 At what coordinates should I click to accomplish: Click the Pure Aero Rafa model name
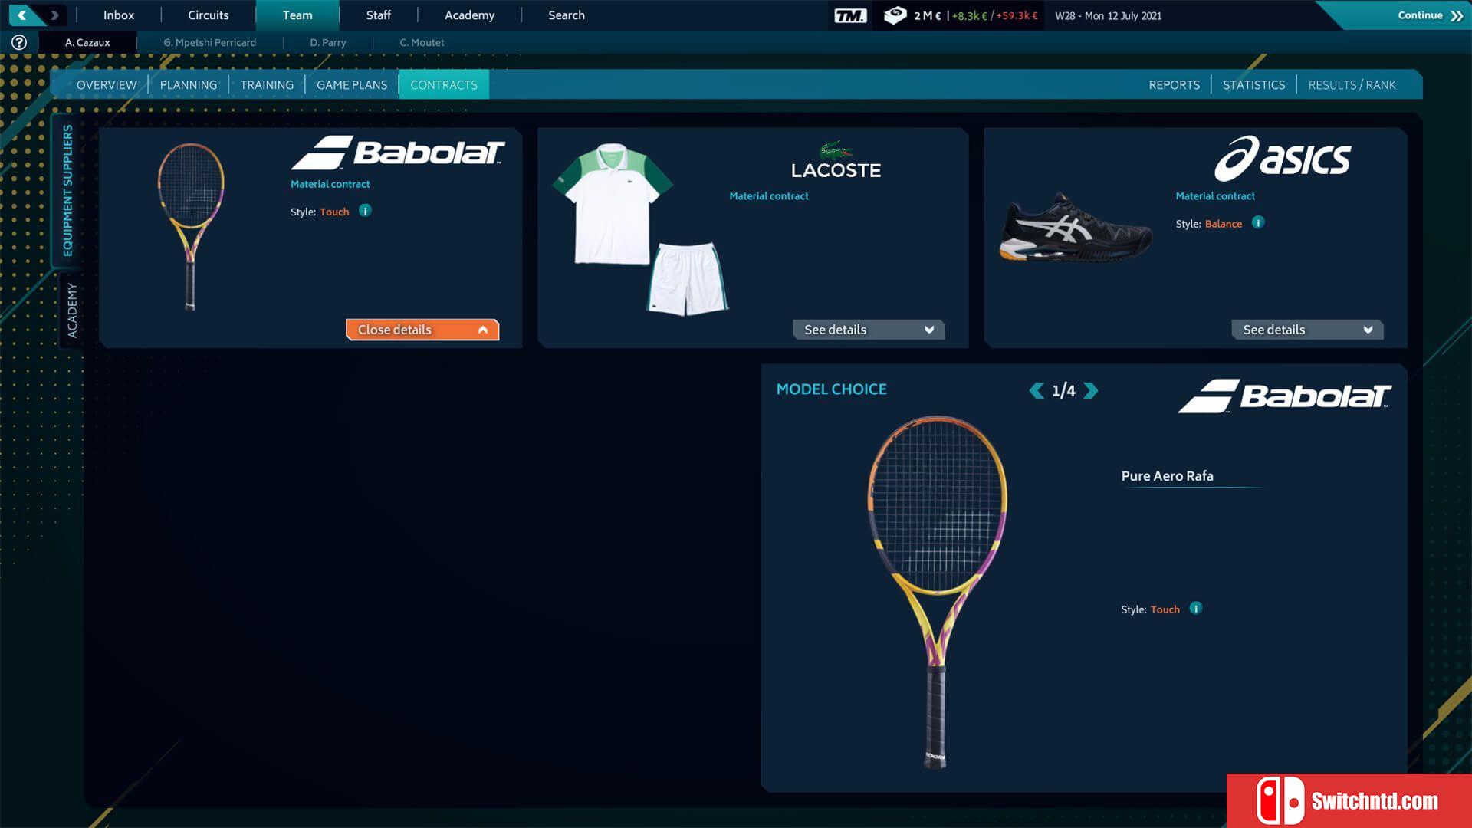pos(1167,475)
